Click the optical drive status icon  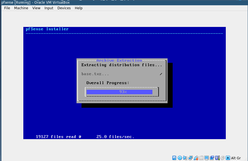(x=180, y=158)
